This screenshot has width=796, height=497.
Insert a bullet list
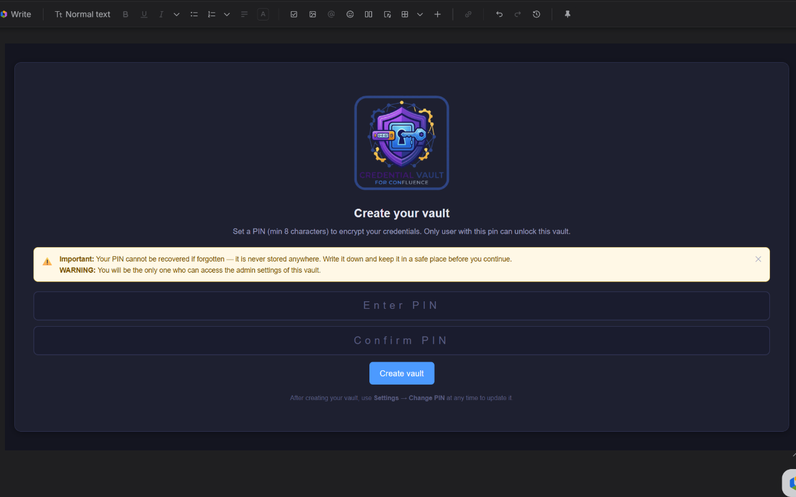tap(194, 14)
